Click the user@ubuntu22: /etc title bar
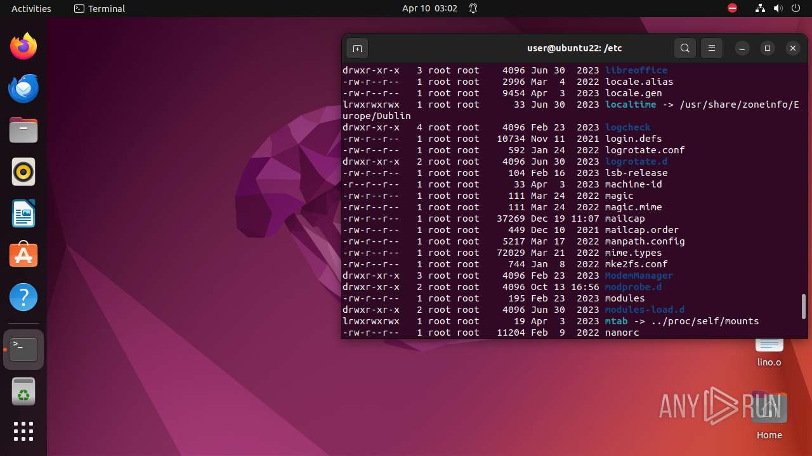 point(574,48)
